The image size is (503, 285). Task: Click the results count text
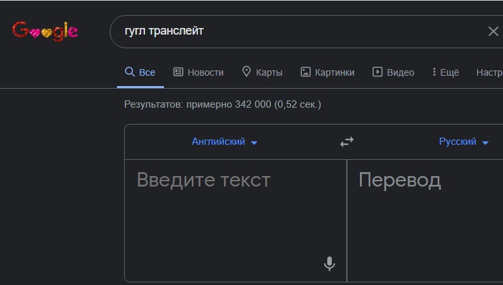coord(223,104)
